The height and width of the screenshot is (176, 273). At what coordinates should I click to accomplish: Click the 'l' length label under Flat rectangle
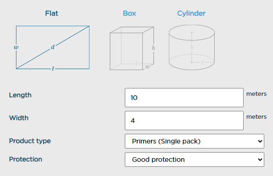click(x=53, y=69)
